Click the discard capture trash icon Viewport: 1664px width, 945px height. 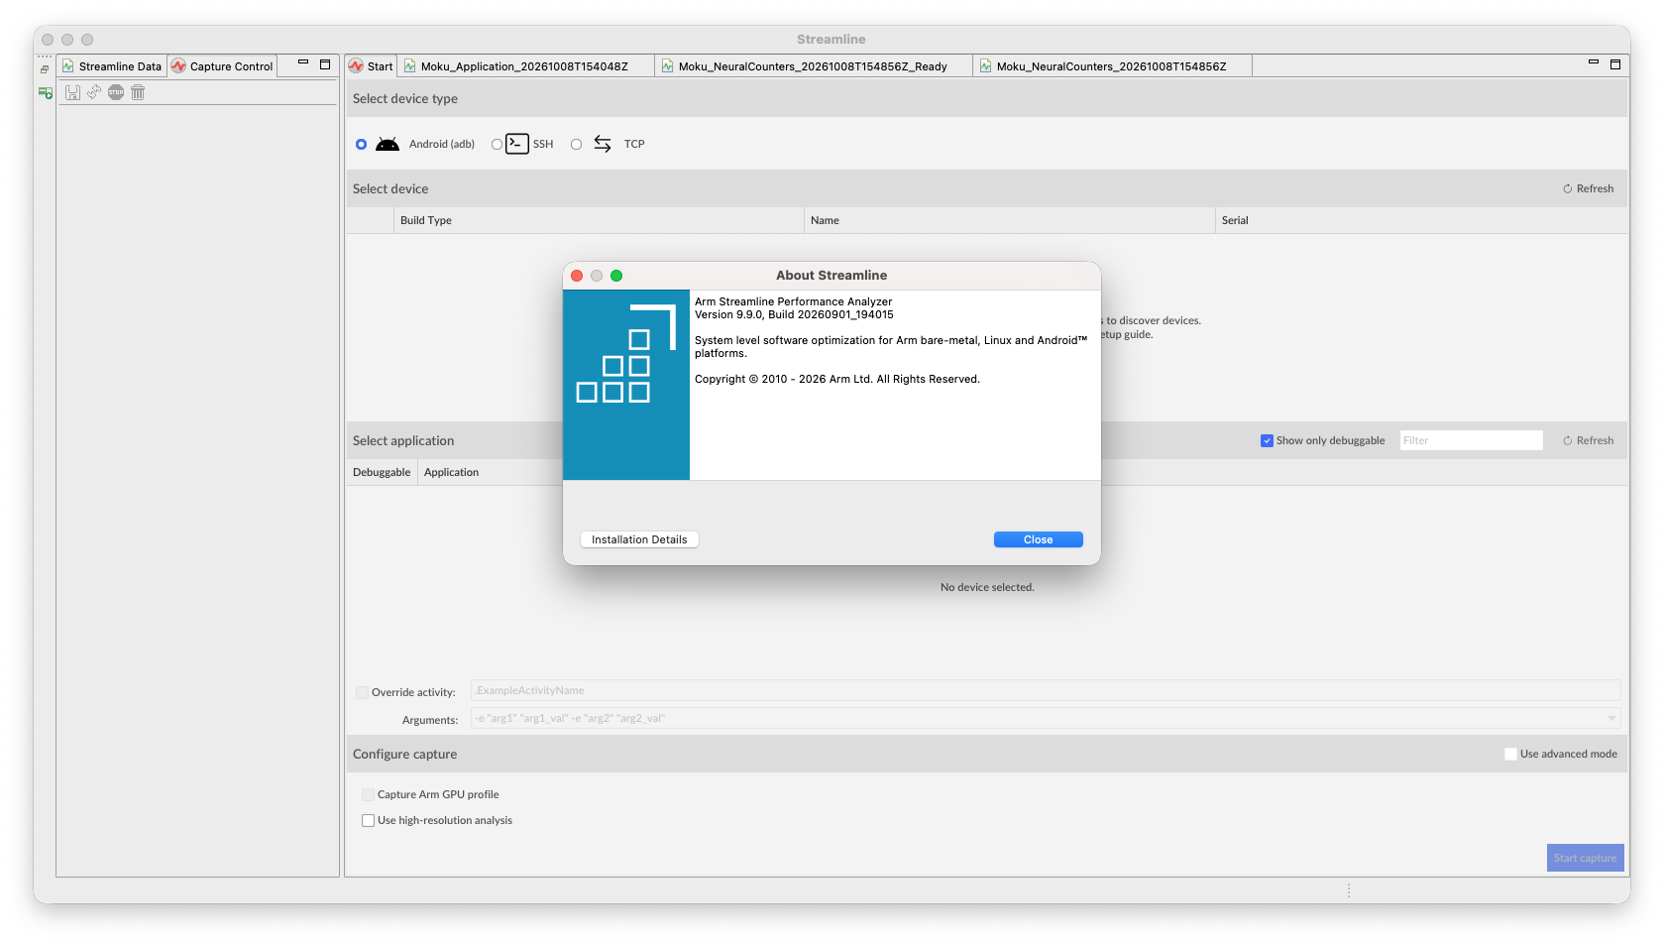(x=138, y=92)
